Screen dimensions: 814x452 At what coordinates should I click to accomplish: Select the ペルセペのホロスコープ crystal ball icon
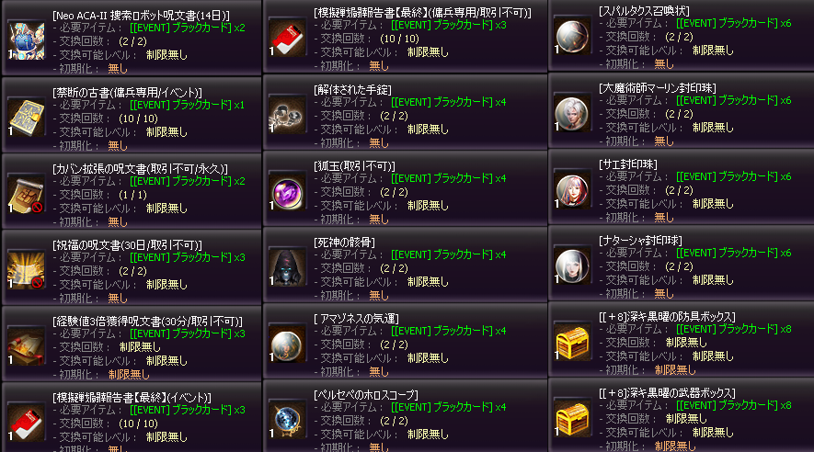pyautogui.click(x=287, y=419)
